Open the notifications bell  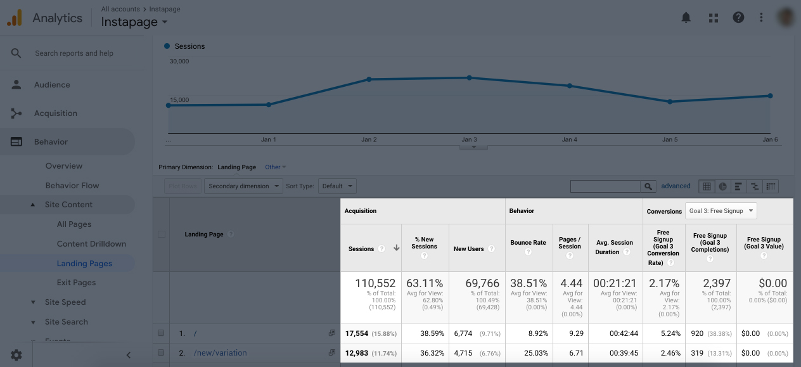pyautogui.click(x=686, y=17)
